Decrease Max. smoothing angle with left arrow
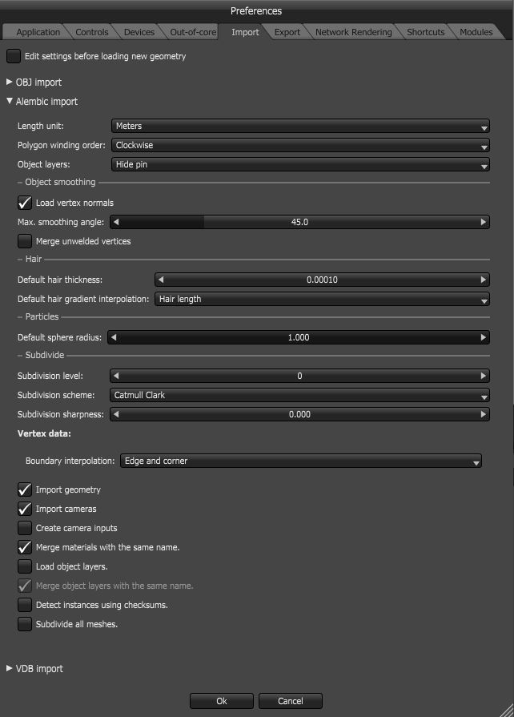Screen dimensions: 514x717 pyautogui.click(x=117, y=222)
